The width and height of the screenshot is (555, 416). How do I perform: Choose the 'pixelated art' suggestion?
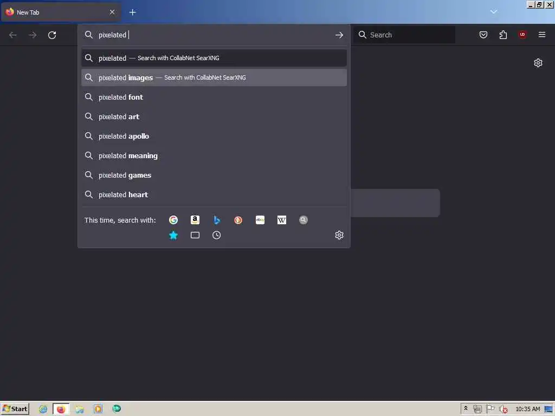(x=214, y=117)
